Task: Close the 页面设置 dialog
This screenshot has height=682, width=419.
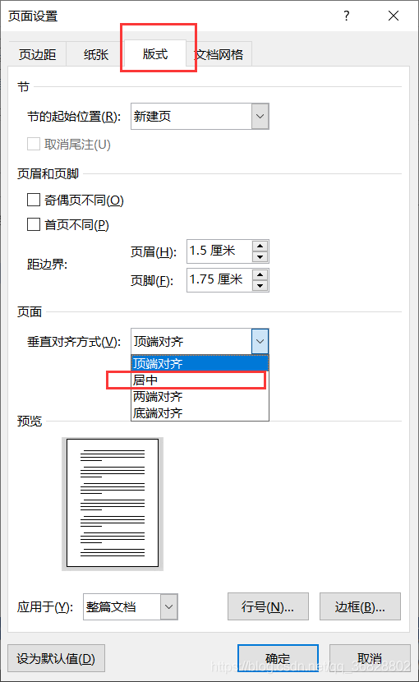Action: (394, 16)
